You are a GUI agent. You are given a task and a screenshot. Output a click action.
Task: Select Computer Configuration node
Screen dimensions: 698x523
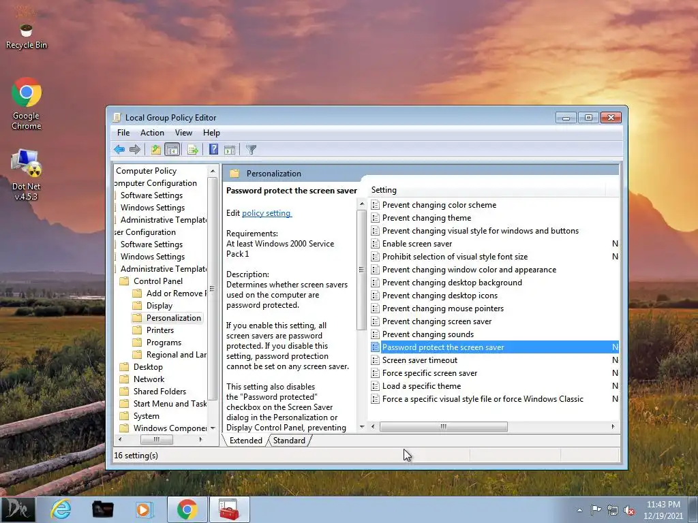(155, 183)
